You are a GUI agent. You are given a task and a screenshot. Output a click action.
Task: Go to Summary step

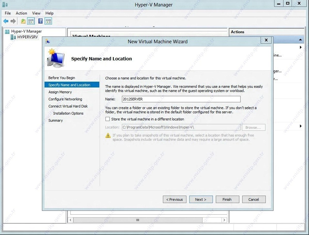click(56, 120)
